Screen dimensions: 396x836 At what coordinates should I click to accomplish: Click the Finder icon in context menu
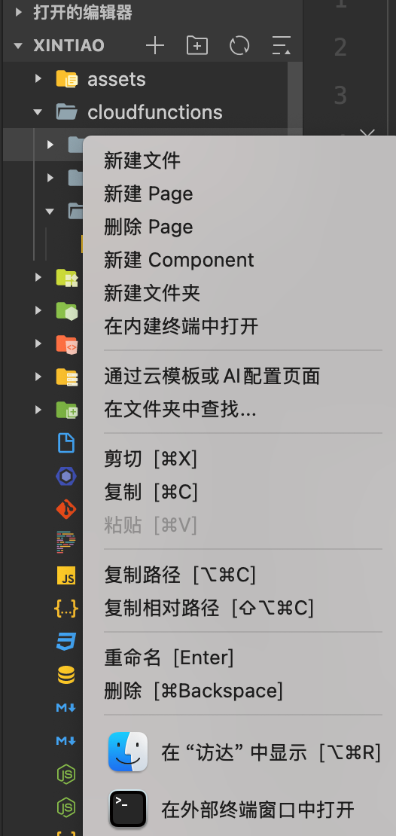[128, 752]
